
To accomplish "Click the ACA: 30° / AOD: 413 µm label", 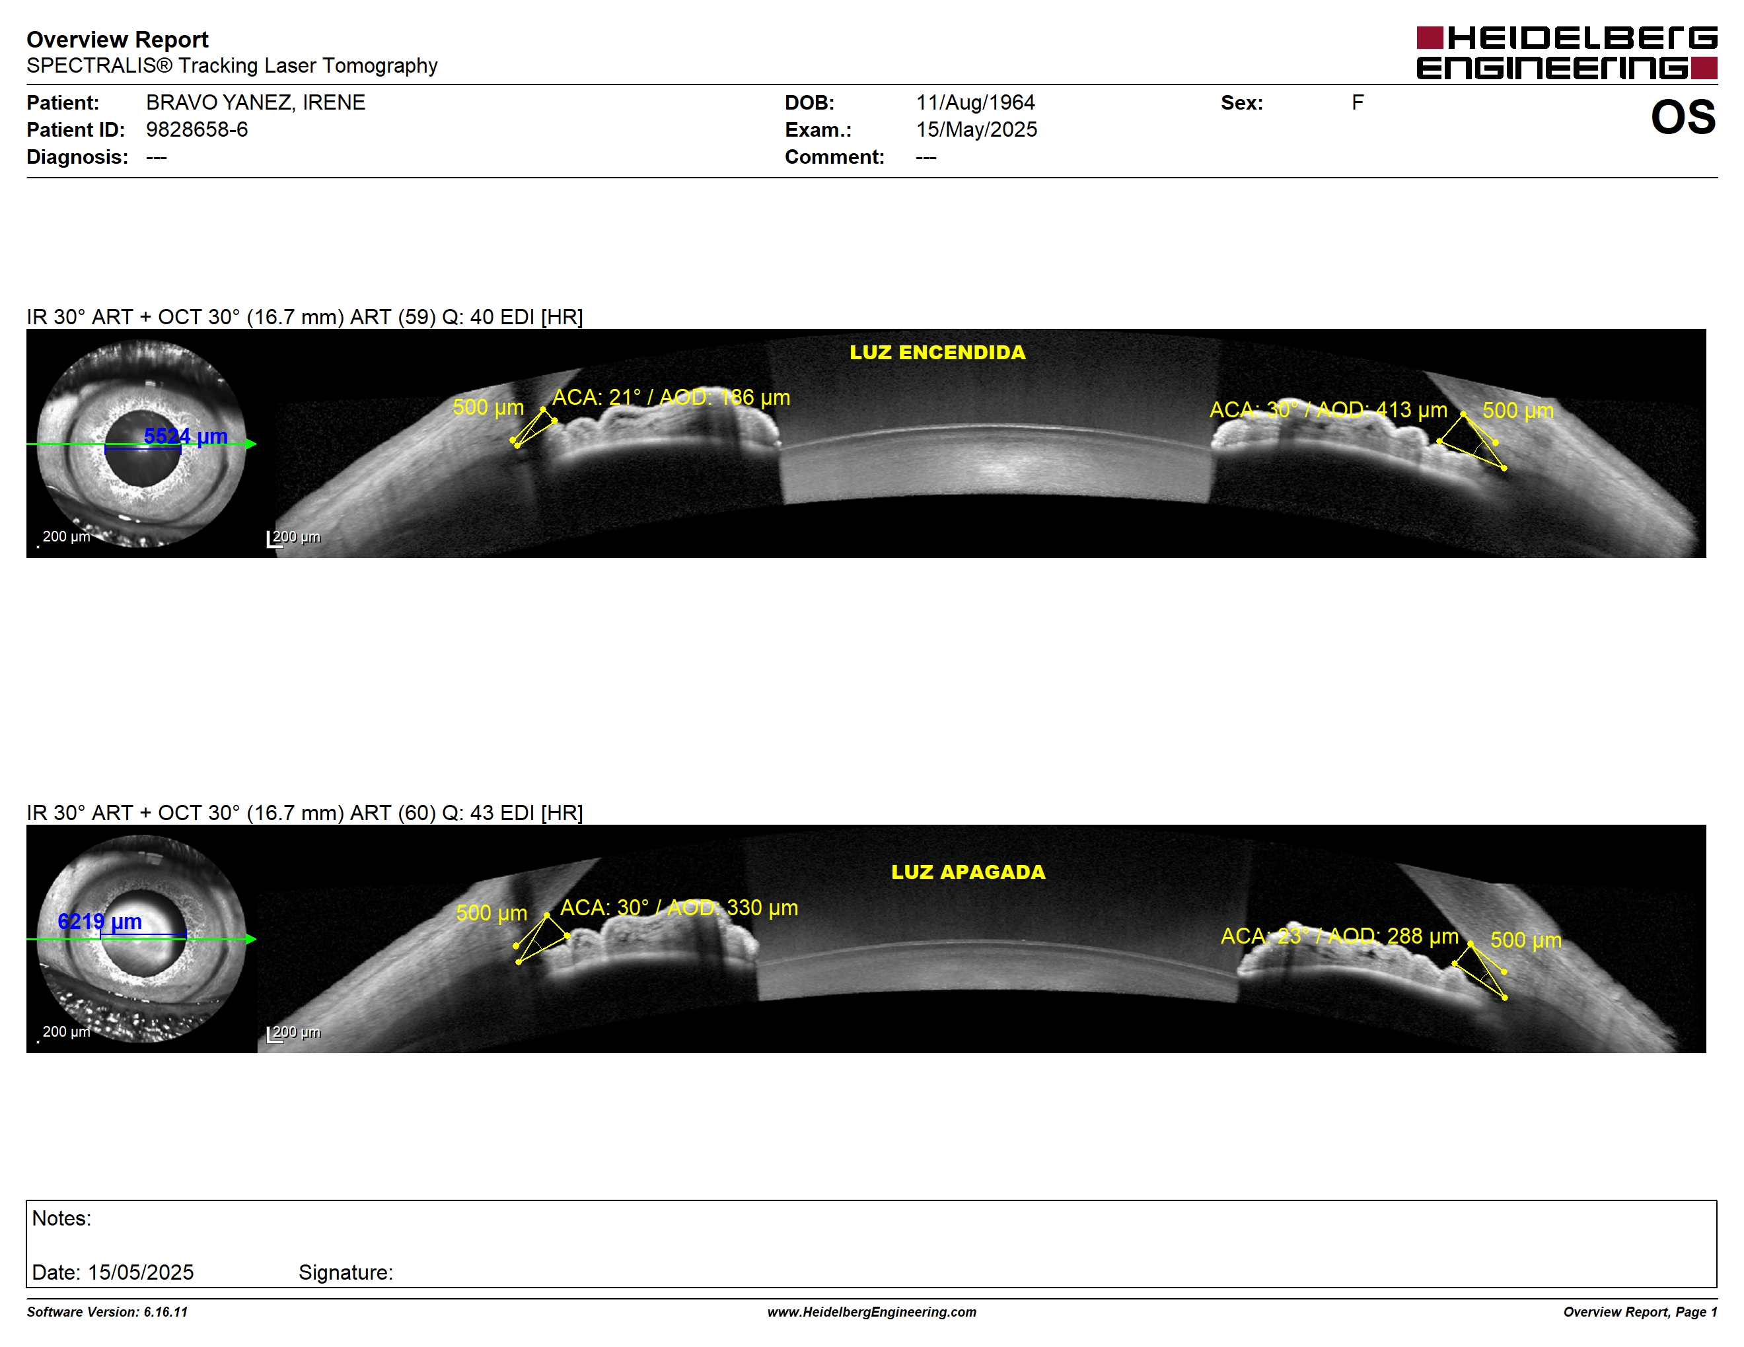I will 1328,410.
